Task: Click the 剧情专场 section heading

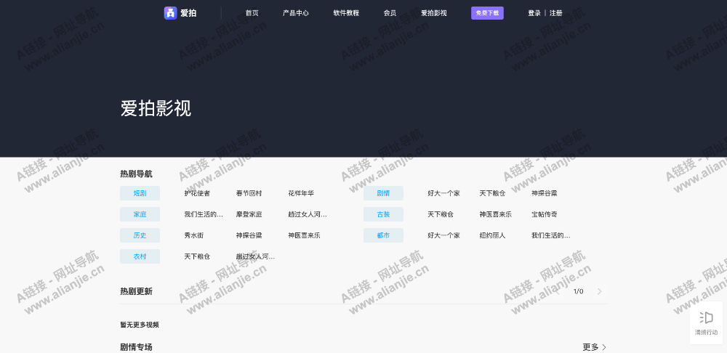Action: 137,347
